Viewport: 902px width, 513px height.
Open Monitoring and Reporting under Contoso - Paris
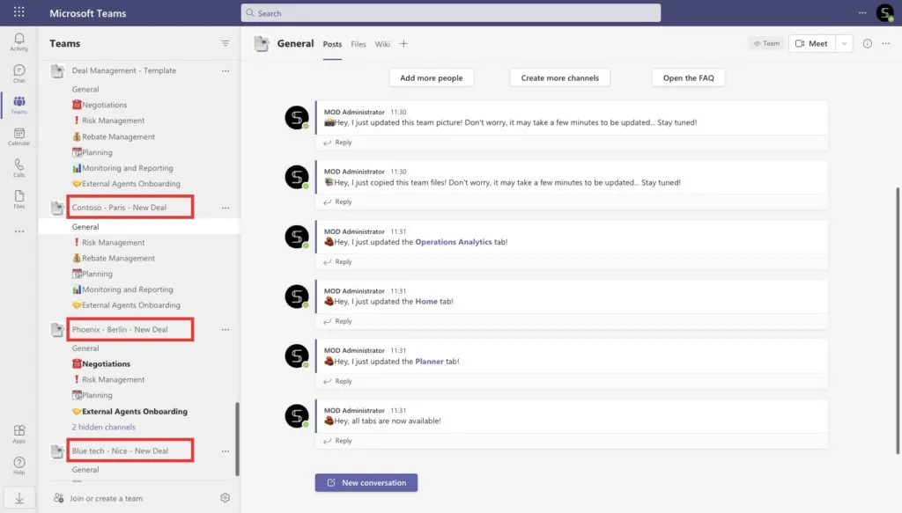[122, 289]
